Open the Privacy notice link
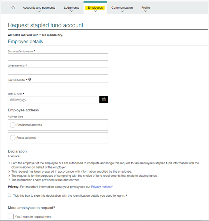This screenshot has width=209, height=221. (x=100, y=187)
